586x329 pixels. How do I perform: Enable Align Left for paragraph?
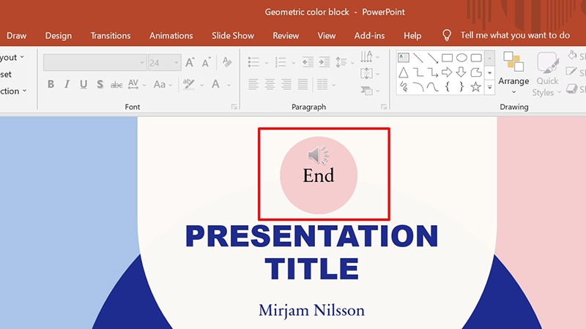pos(253,84)
